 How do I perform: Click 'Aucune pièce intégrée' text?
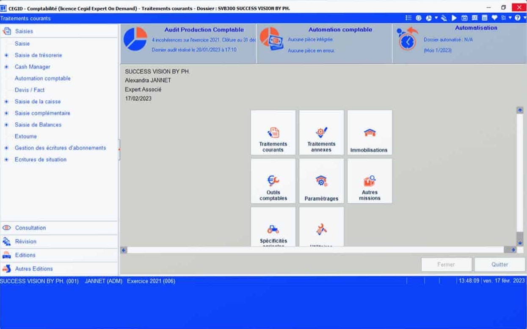(x=310, y=39)
